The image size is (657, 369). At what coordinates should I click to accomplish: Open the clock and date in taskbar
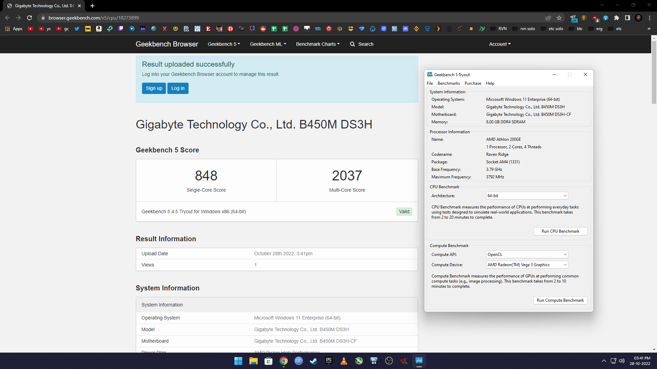(640, 361)
